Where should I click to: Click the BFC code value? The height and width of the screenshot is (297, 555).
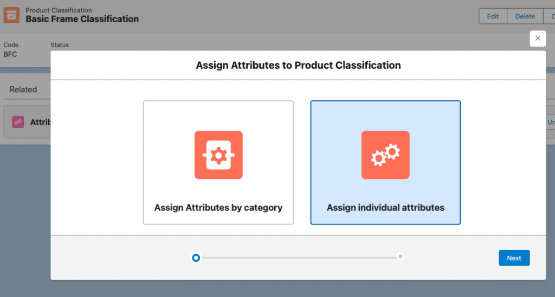(x=10, y=54)
